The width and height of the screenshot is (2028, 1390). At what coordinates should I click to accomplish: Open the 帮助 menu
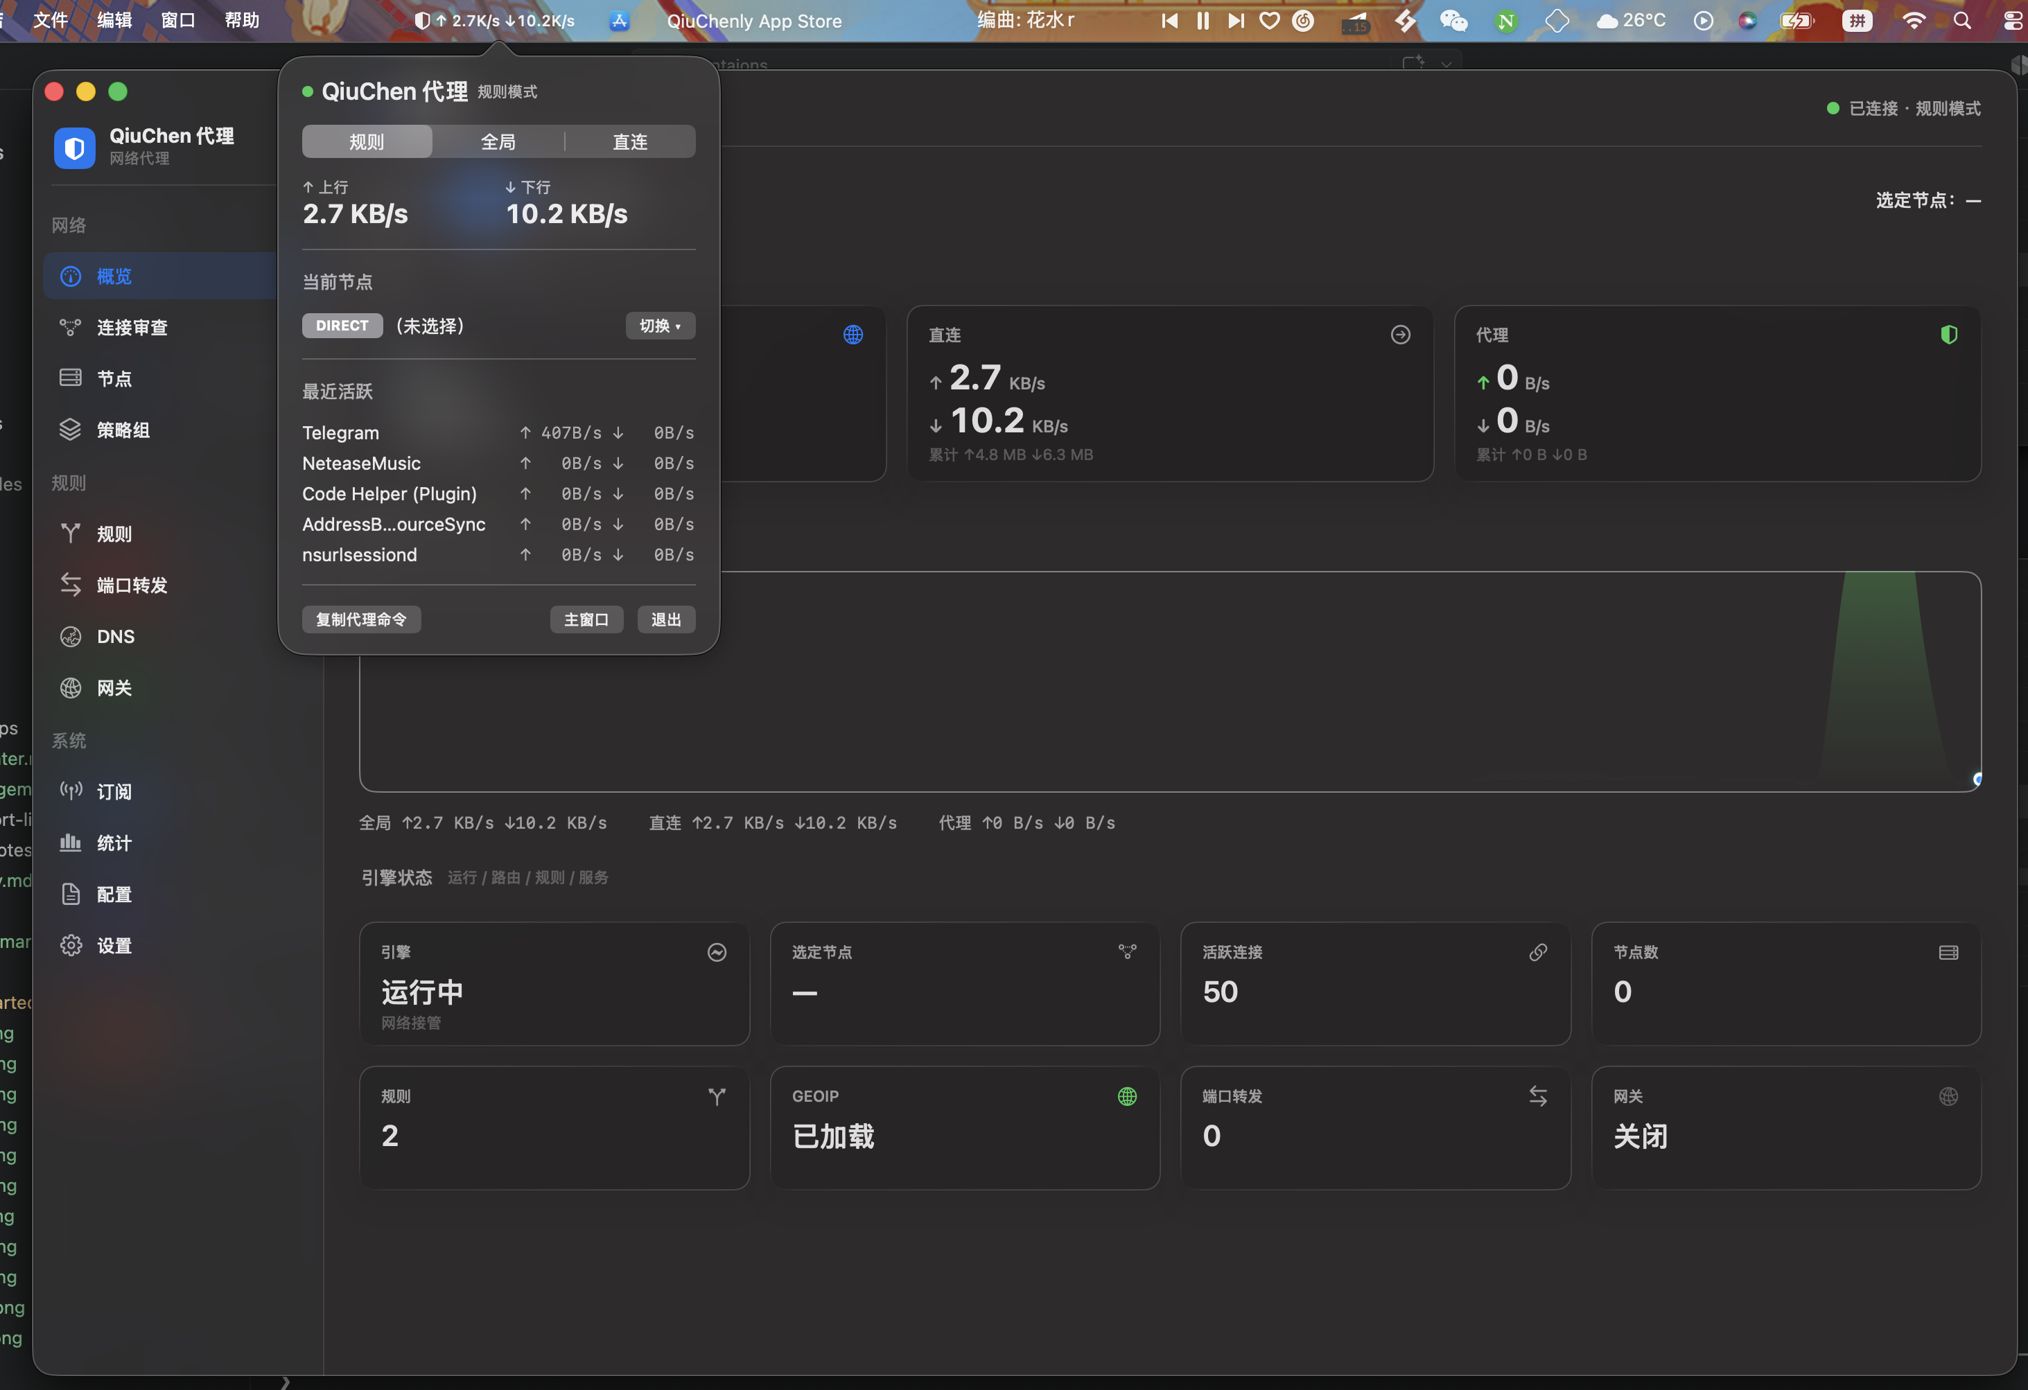[243, 20]
